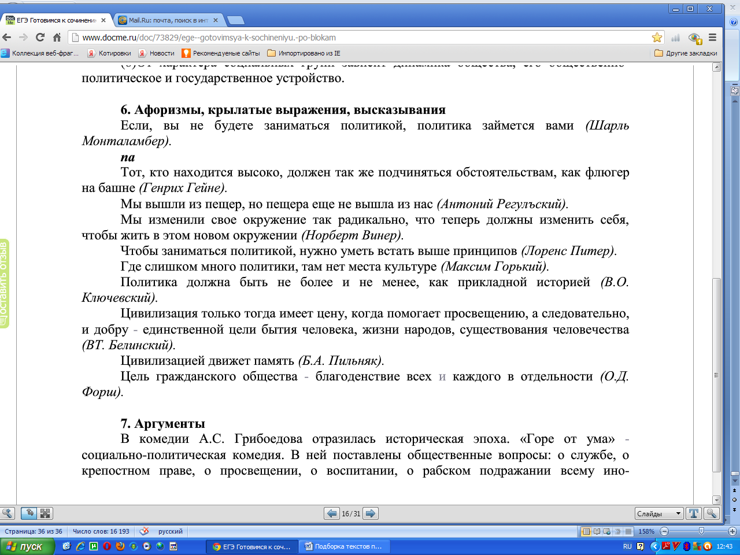Viewport: 740px width, 555px height.
Task: Open the Котировки bookmark
Action: (x=109, y=53)
